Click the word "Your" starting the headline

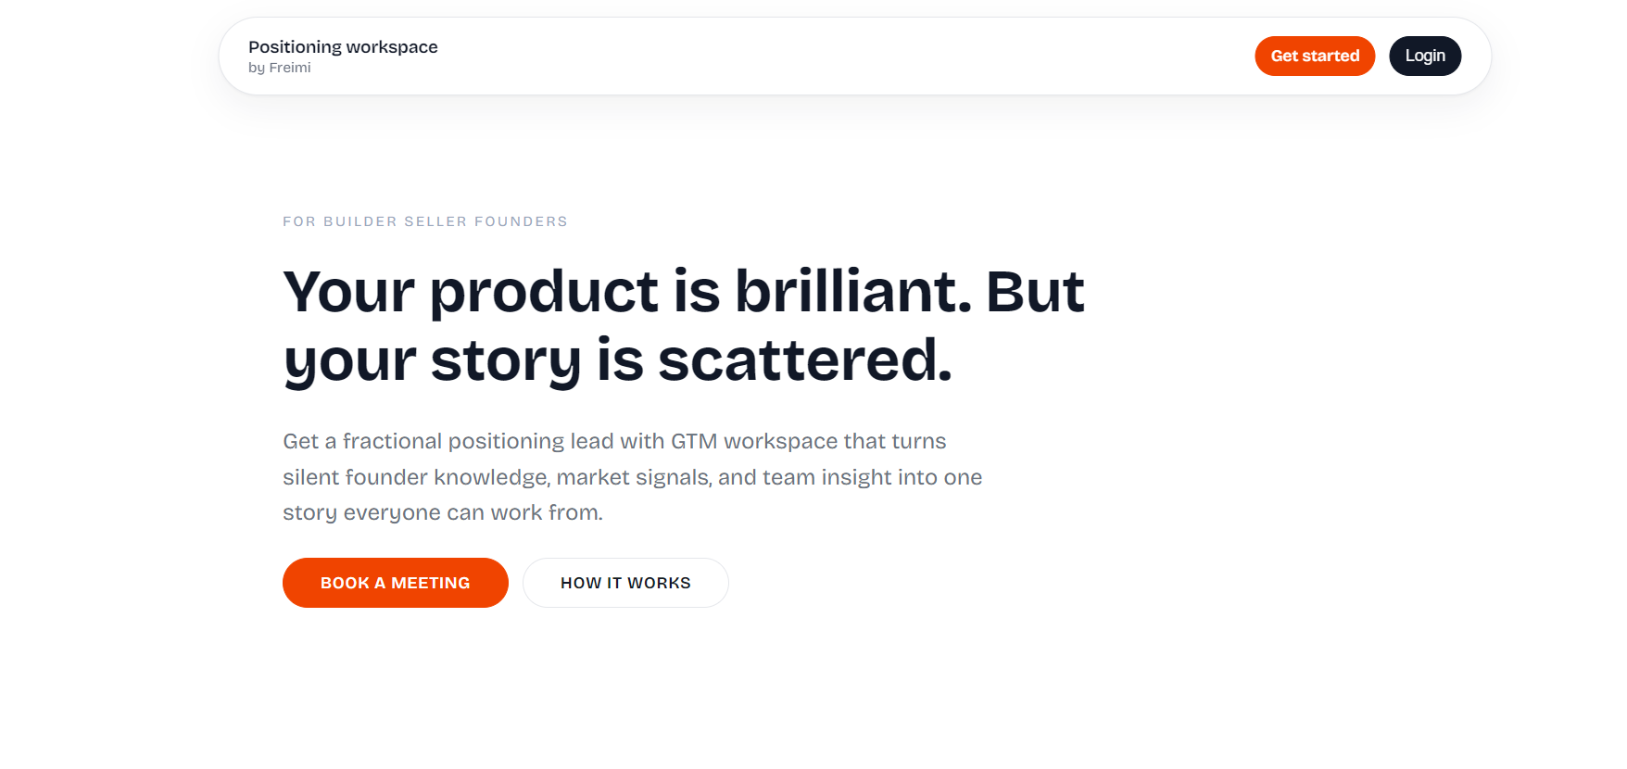[348, 292]
